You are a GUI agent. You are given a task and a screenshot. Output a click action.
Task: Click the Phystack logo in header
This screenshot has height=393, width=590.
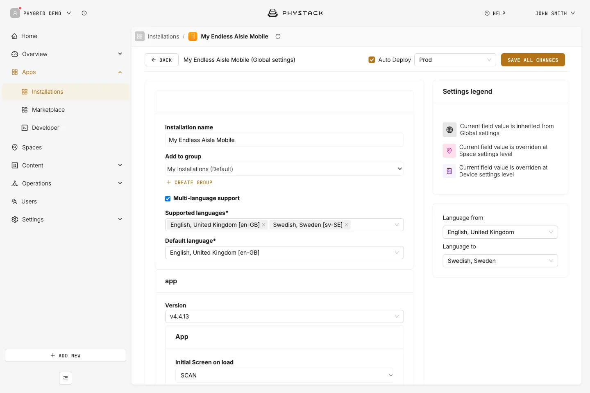pos(295,13)
